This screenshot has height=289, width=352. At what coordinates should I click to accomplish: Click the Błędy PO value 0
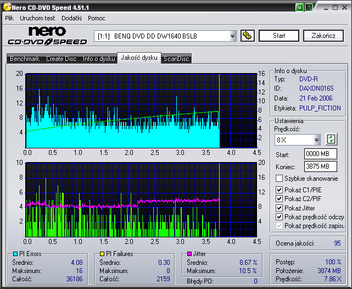tap(255, 281)
